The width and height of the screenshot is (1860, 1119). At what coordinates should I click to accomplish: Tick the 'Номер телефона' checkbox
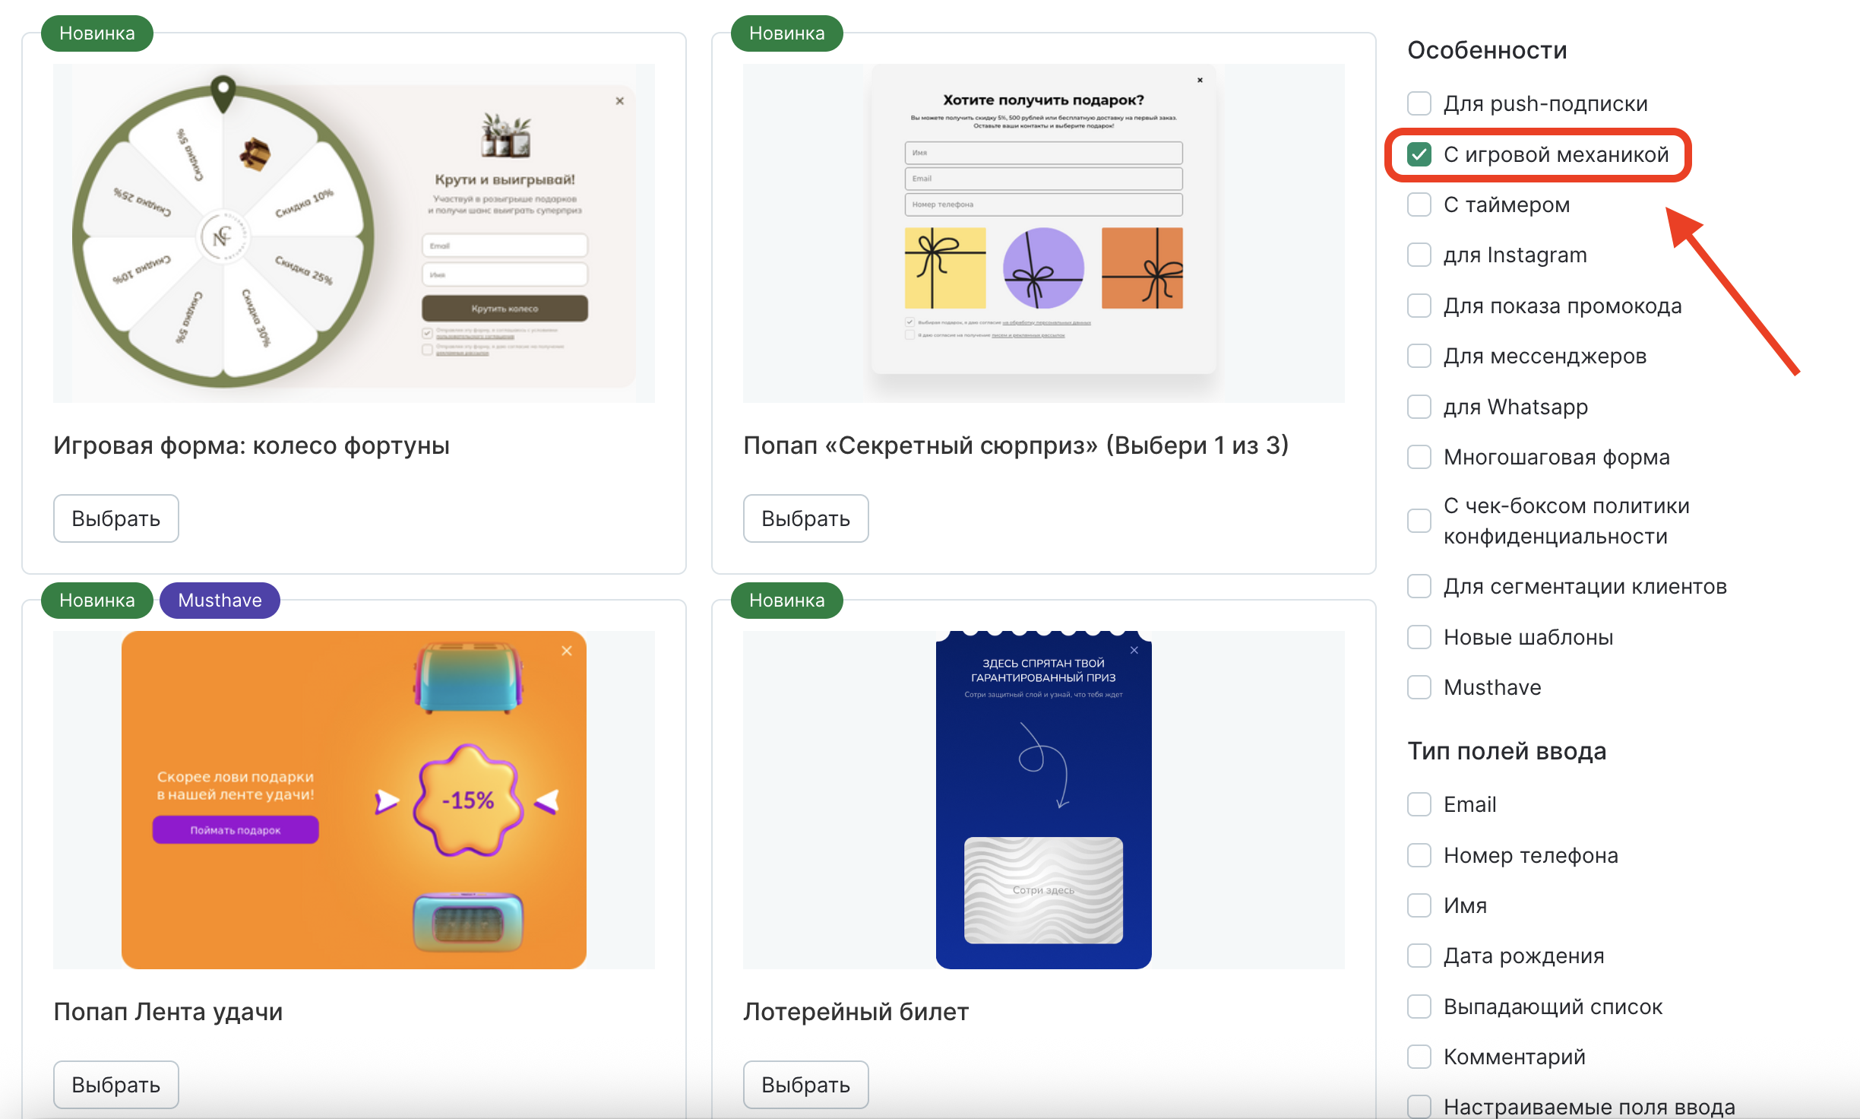point(1419,855)
